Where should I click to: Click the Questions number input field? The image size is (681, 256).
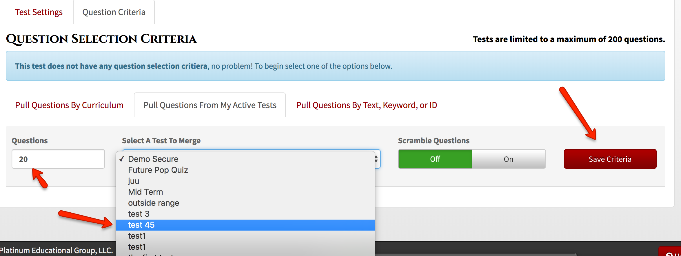[58, 159]
